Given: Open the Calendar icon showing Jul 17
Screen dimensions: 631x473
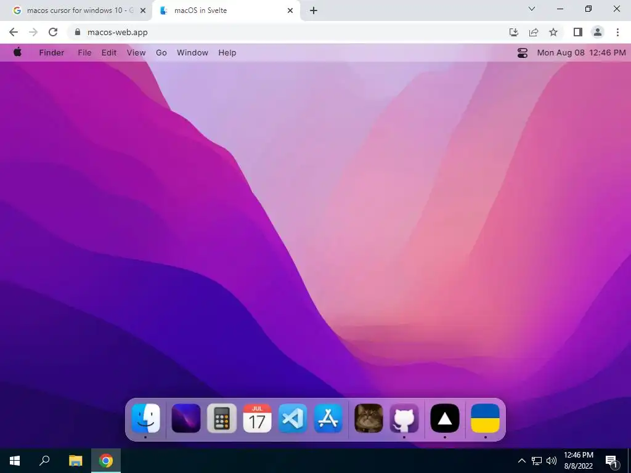Looking at the screenshot, I should click(x=257, y=418).
